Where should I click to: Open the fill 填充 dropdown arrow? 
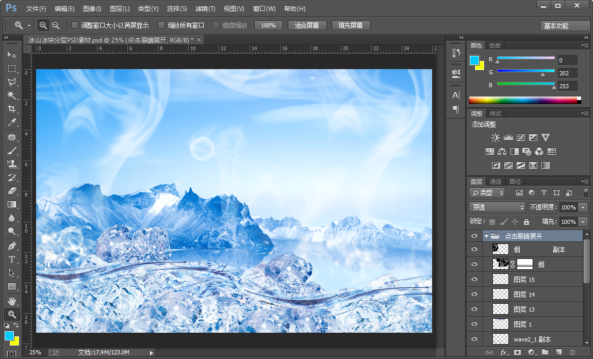pyautogui.click(x=583, y=222)
